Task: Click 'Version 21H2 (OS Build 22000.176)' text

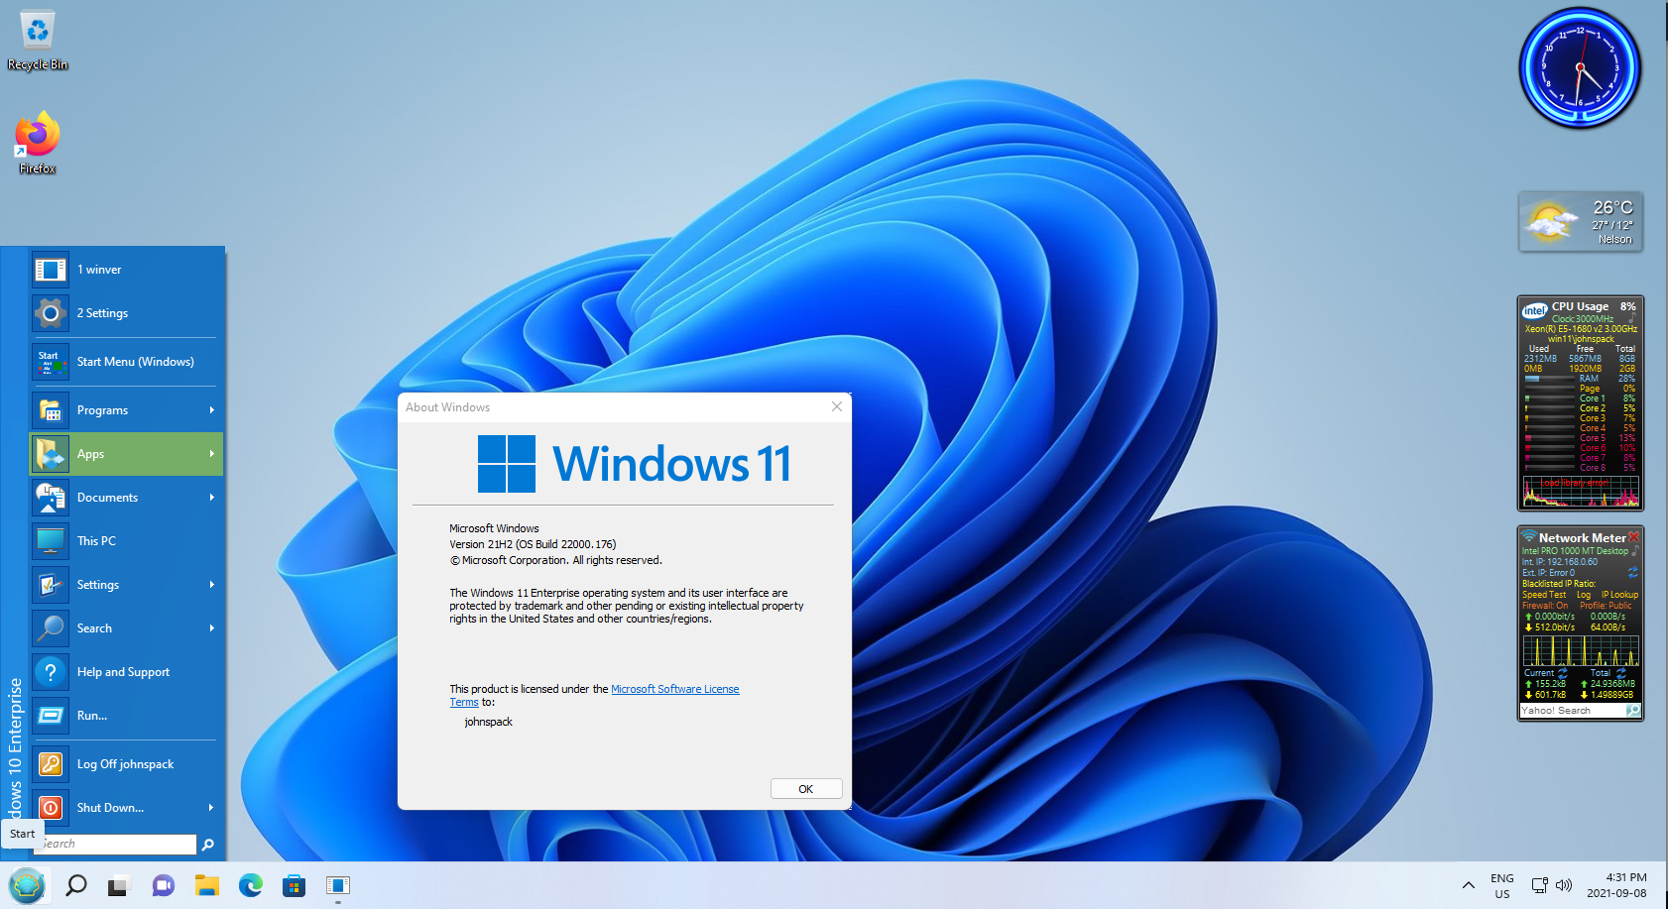Action: (533, 544)
